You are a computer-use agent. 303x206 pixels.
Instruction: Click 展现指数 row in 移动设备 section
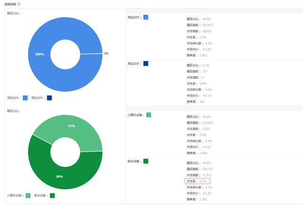200,169
